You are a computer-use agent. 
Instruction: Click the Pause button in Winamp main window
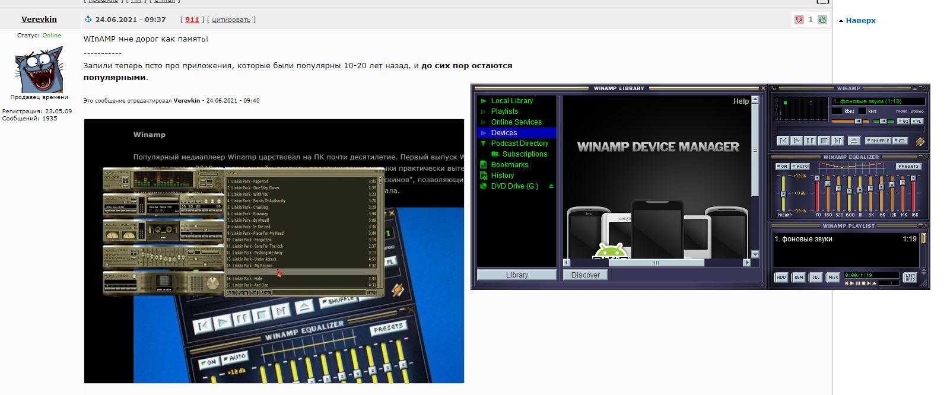click(810, 141)
